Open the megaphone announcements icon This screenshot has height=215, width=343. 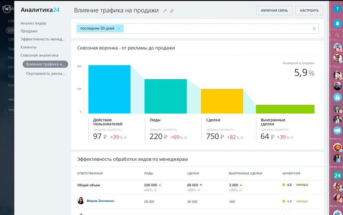click(x=337, y=130)
